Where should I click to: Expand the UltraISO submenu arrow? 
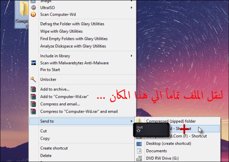132,8
